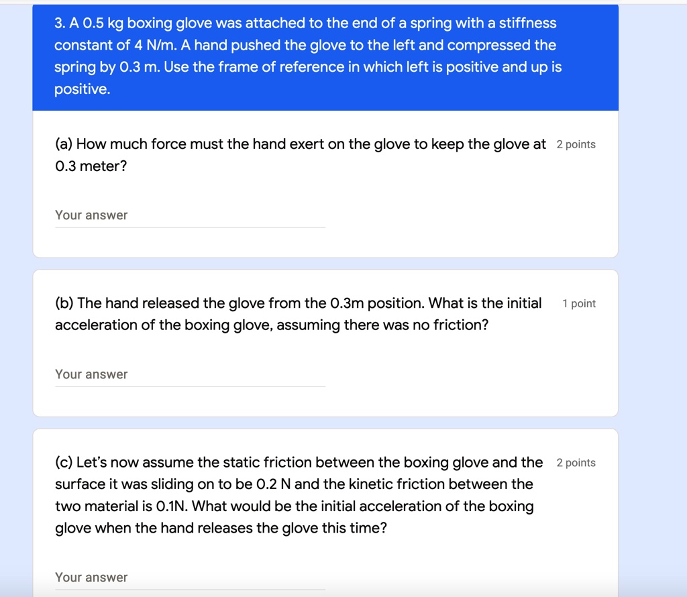Click the "constant of 4 N/m" header line
Image resolution: width=687 pixels, height=597 pixels.
pyautogui.click(x=305, y=46)
